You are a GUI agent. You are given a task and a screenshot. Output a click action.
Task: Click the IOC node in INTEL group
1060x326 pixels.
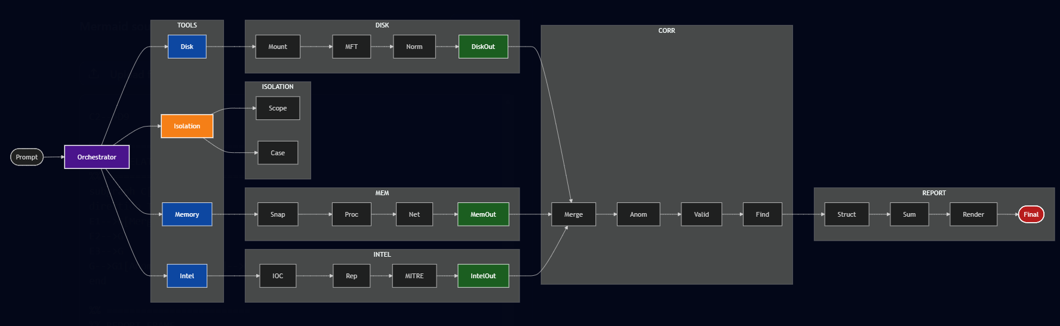coord(278,276)
